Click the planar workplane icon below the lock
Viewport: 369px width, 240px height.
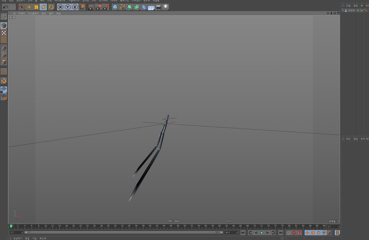tap(4, 97)
